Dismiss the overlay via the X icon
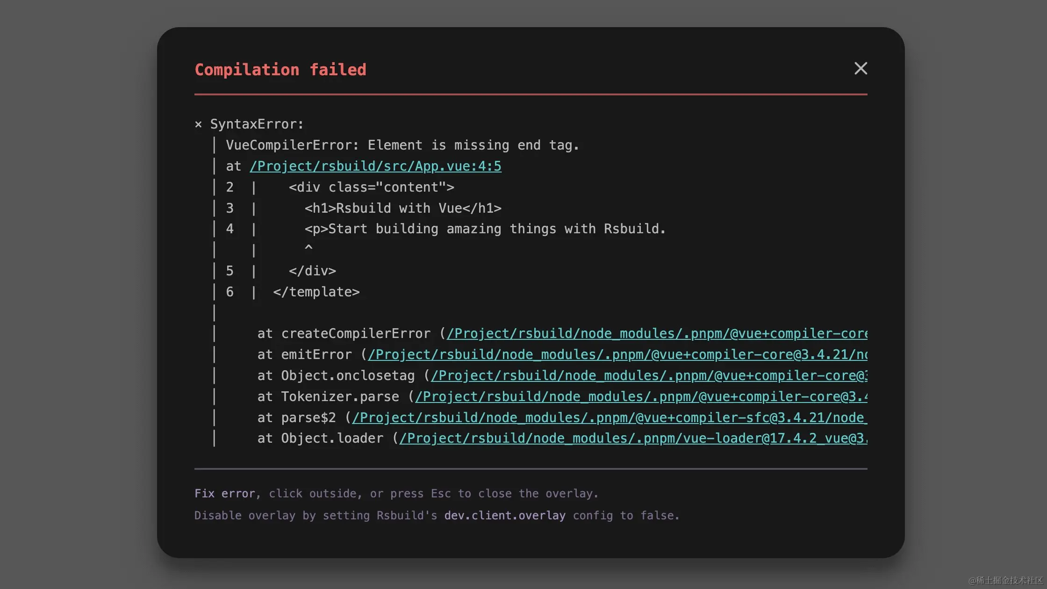The image size is (1047, 589). (x=861, y=68)
